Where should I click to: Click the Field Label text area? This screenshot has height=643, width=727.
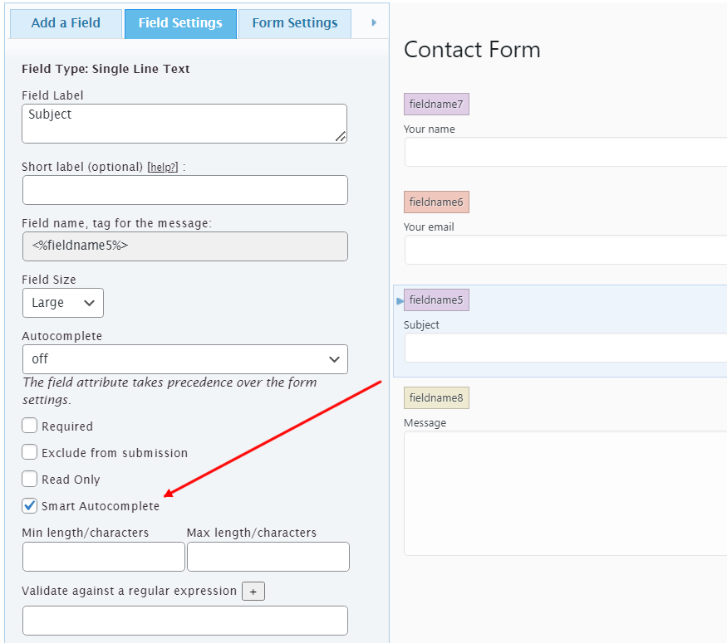(184, 123)
